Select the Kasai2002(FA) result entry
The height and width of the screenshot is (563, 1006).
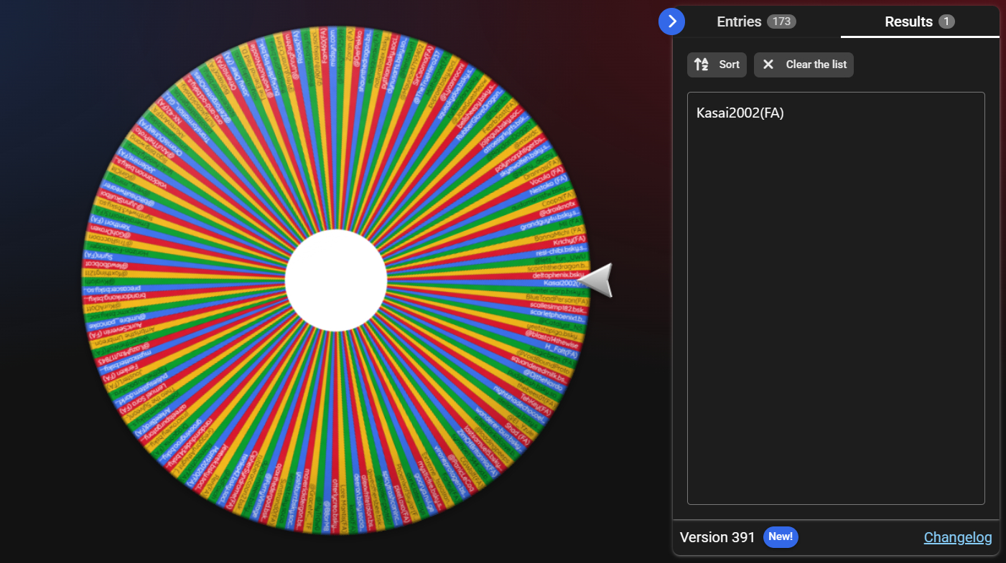pos(740,113)
